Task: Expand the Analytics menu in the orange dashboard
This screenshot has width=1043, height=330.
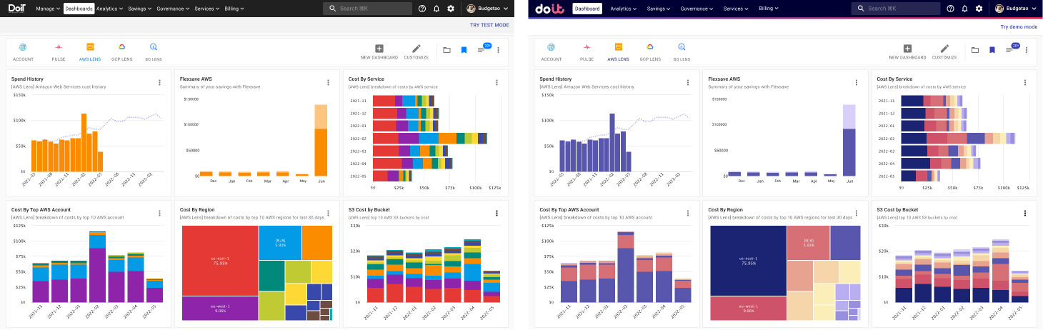Action: (109, 9)
